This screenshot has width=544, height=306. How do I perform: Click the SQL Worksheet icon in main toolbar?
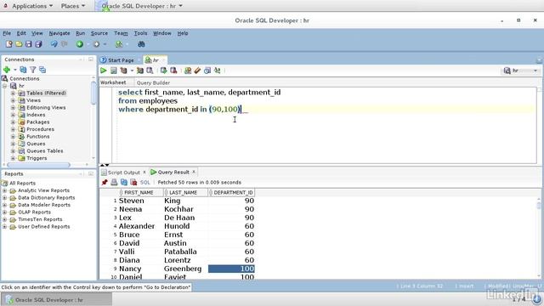119,44
